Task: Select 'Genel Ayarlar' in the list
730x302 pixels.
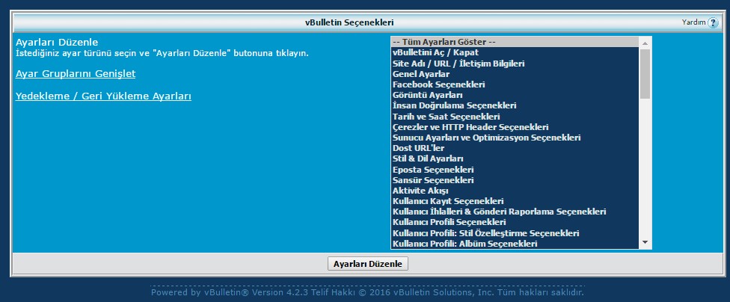Action: click(x=515, y=74)
